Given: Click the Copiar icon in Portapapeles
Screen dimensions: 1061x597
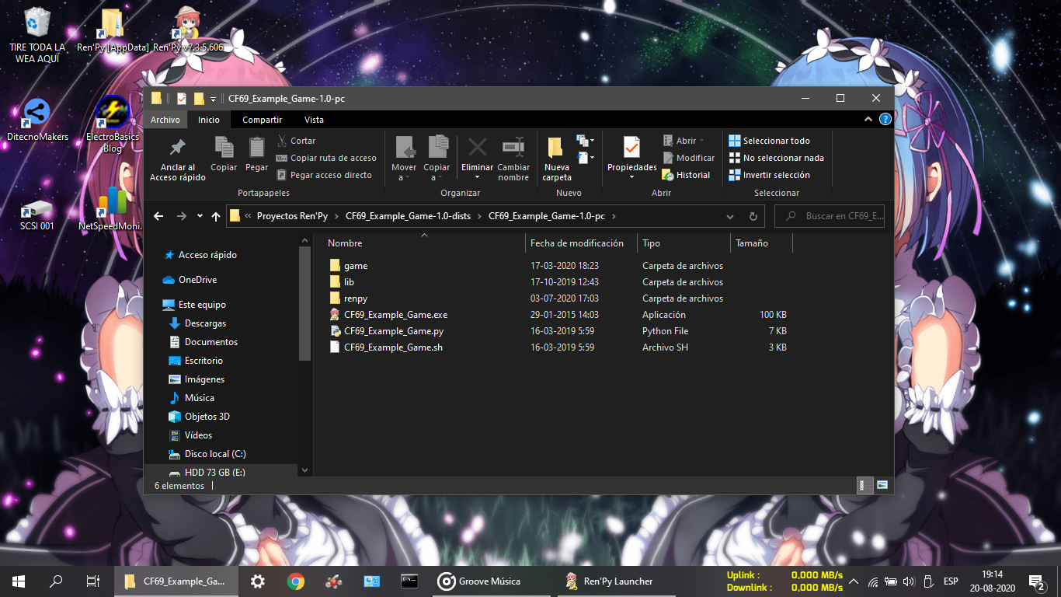Looking at the screenshot, I should (224, 148).
